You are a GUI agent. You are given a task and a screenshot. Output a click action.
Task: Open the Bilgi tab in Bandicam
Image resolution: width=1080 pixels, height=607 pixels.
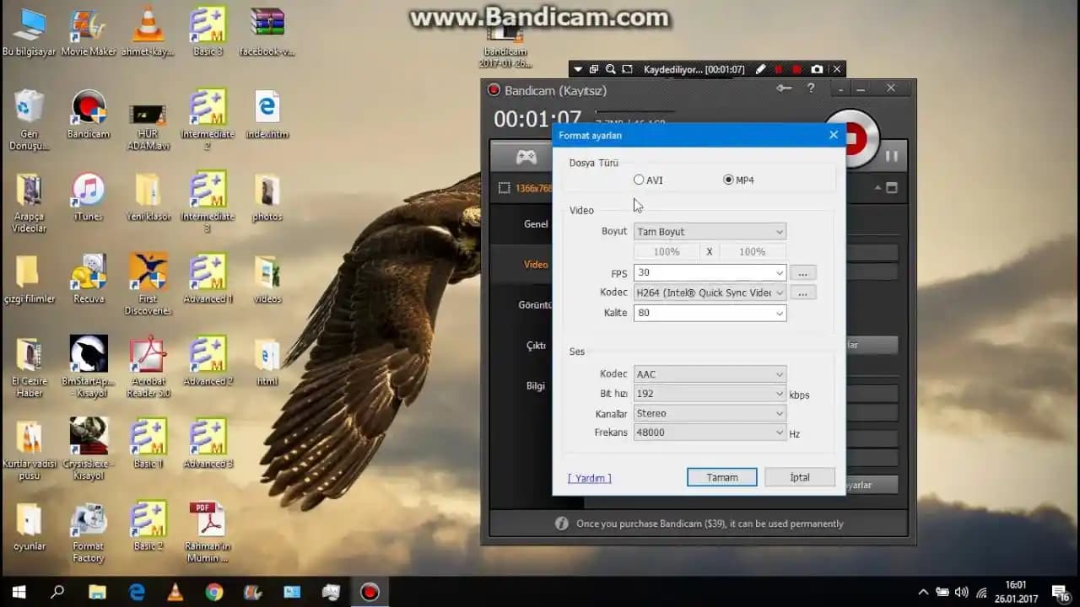coord(536,386)
